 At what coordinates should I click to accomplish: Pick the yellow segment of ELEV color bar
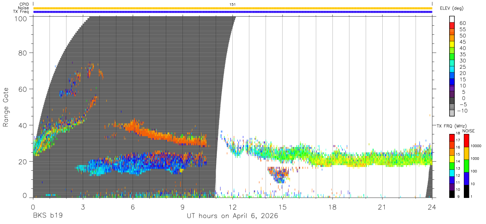(452, 45)
